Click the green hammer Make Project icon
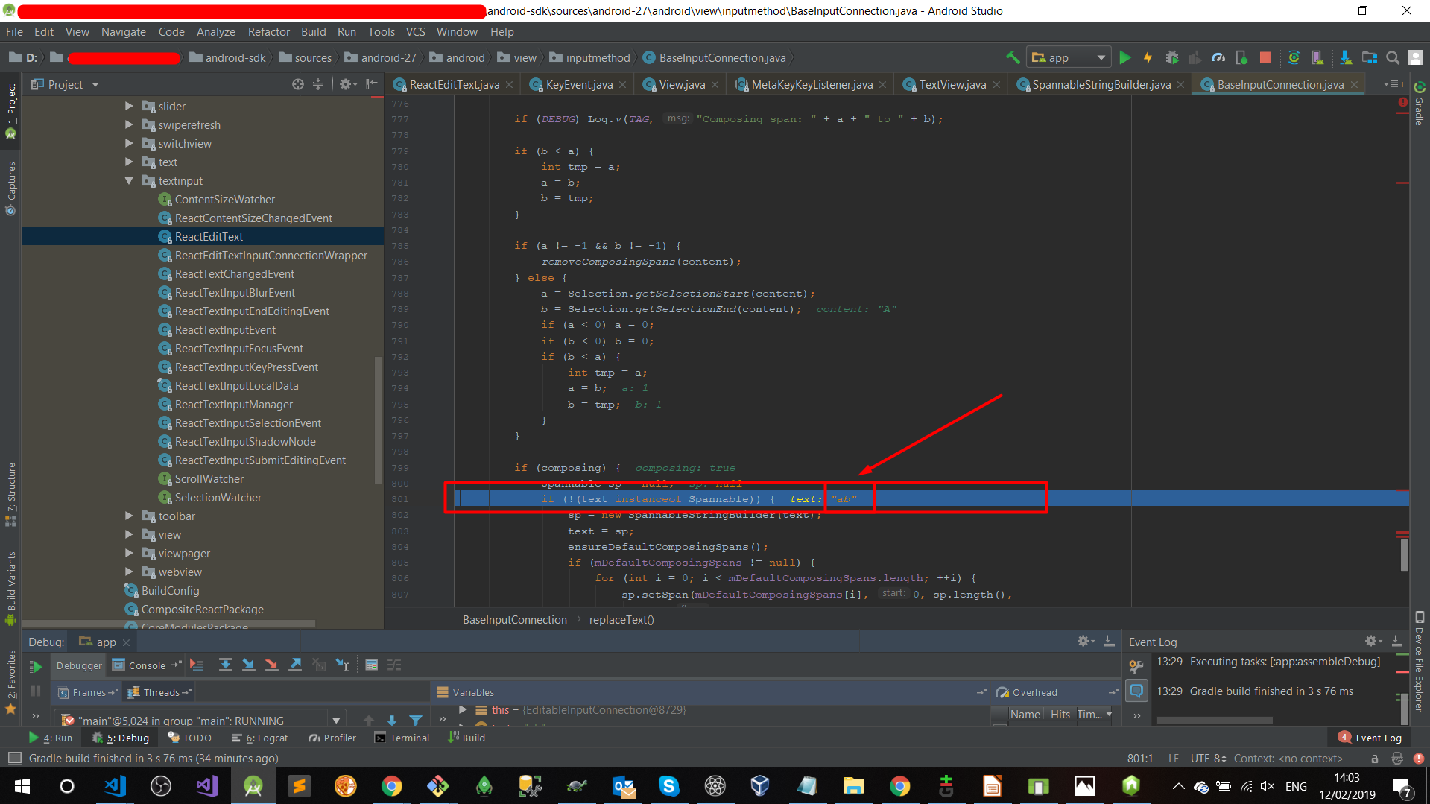 coord(1013,57)
